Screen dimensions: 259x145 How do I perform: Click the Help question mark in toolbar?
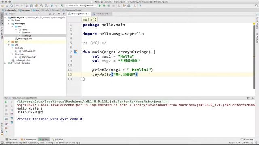click(140, 6)
